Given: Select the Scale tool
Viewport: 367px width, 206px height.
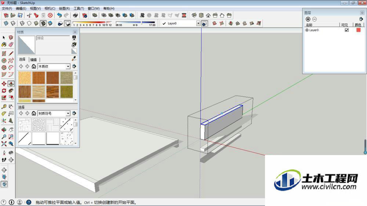Looking at the screenshot, I should [x=4, y=98].
